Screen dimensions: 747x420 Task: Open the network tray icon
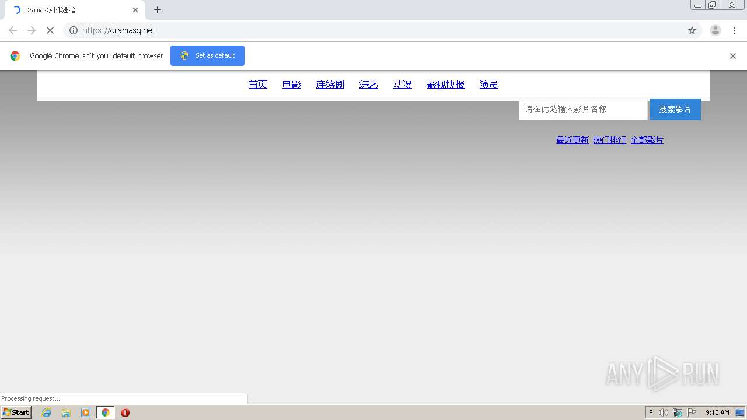click(678, 412)
